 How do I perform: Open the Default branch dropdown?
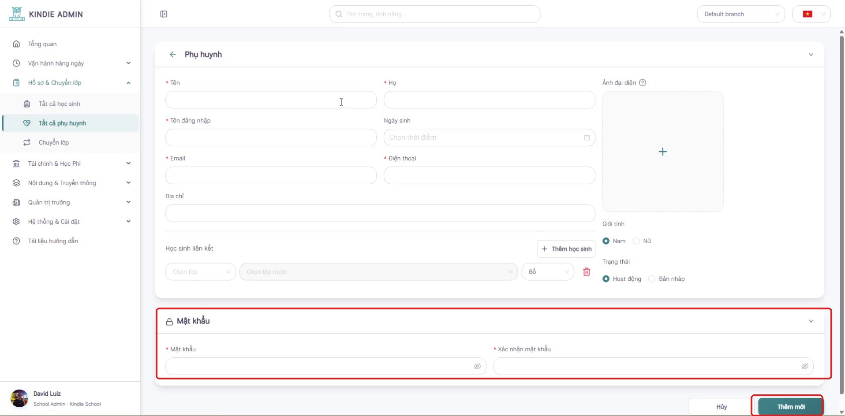point(741,14)
